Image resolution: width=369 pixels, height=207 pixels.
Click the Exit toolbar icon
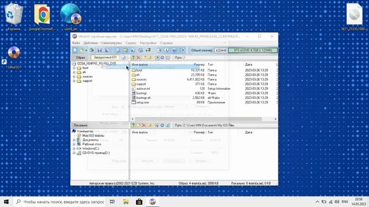point(182,50)
